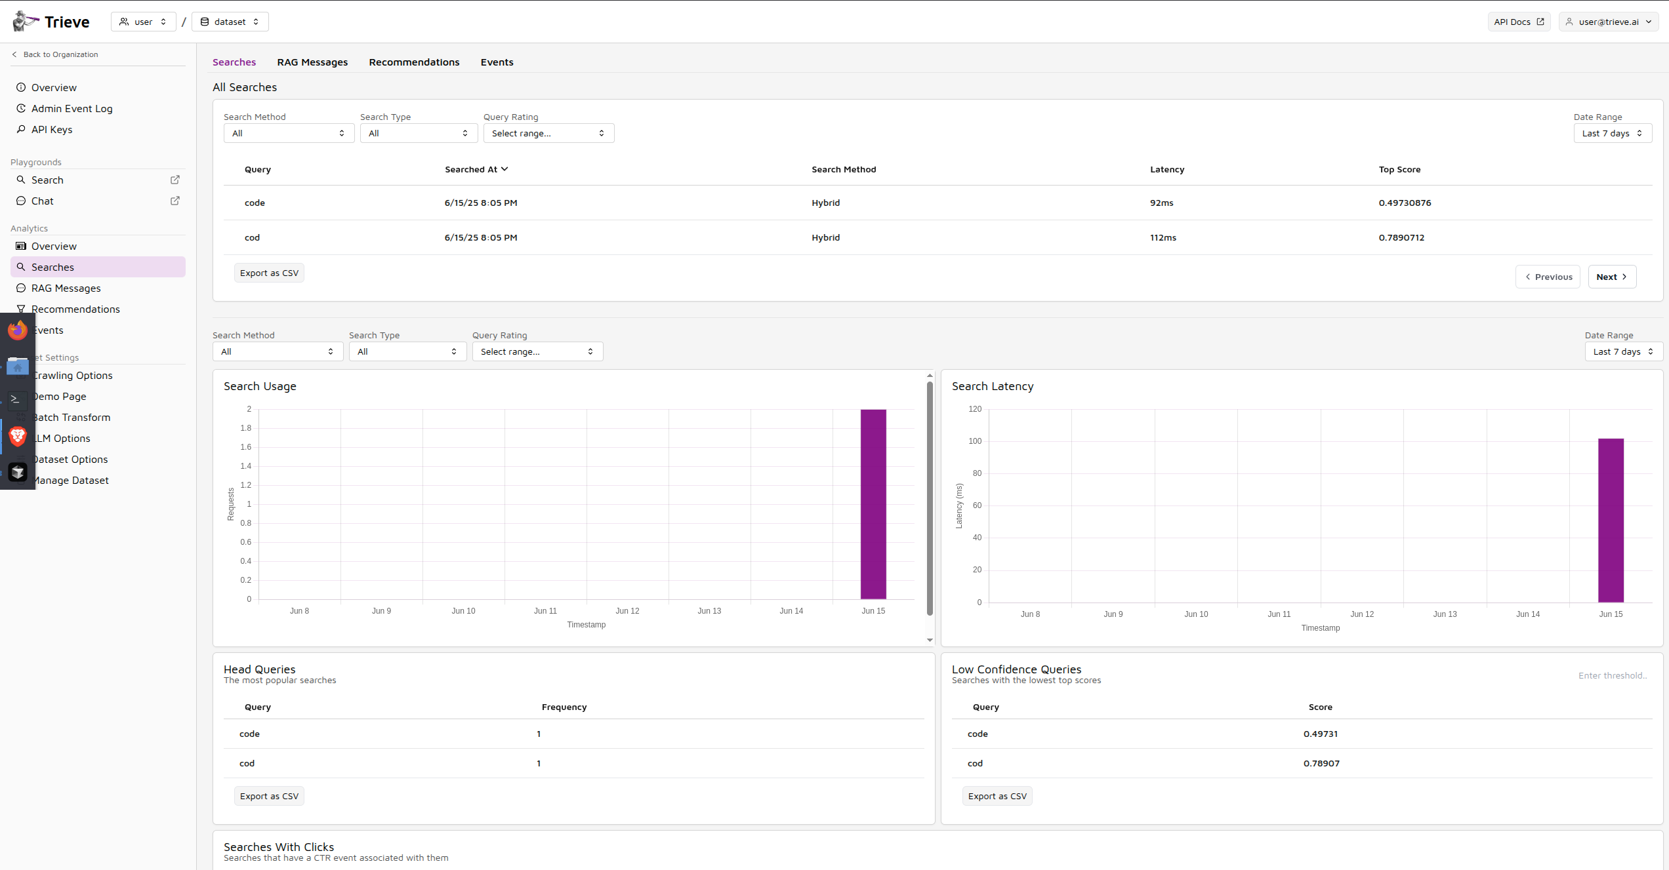Click the Search Usage panel scrollbar thumb
Viewport: 1669px width, 870px height.
click(x=930, y=498)
